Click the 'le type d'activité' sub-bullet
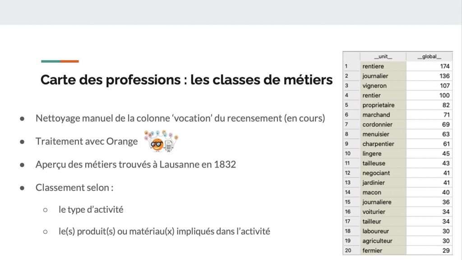 [91, 210]
